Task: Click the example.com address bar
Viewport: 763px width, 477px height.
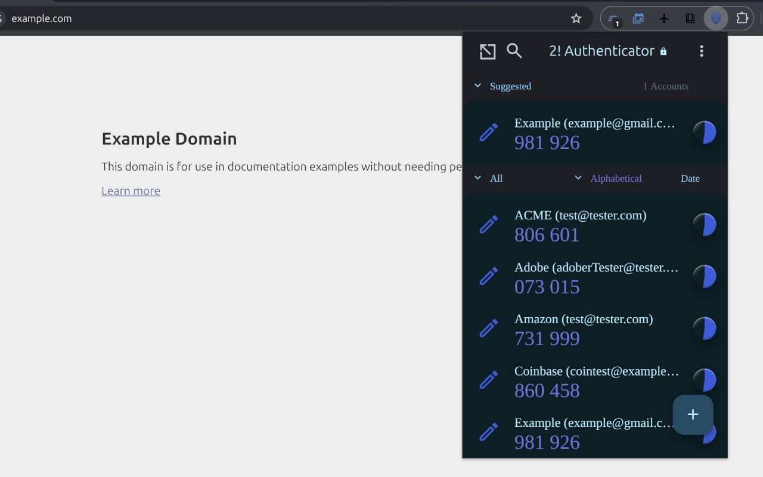Action: tap(42, 18)
